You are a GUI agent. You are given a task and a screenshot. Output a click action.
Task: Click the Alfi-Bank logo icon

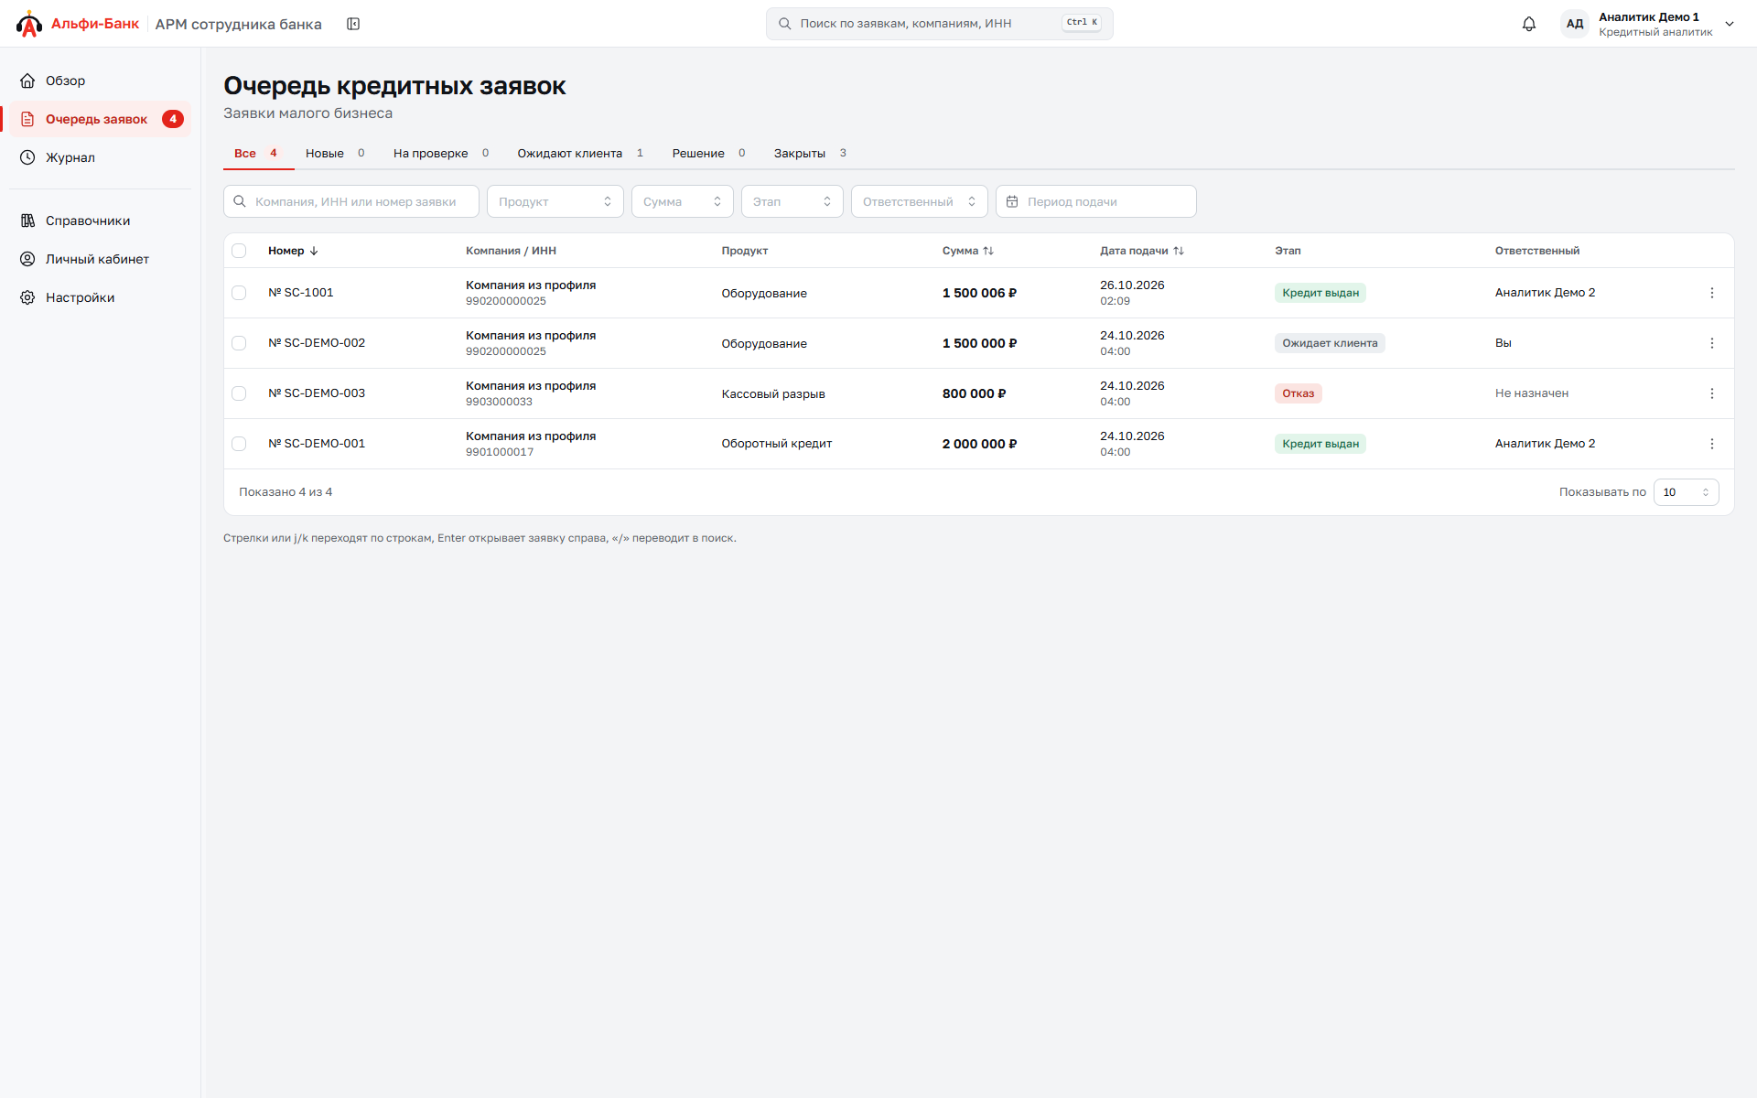pos(29,24)
